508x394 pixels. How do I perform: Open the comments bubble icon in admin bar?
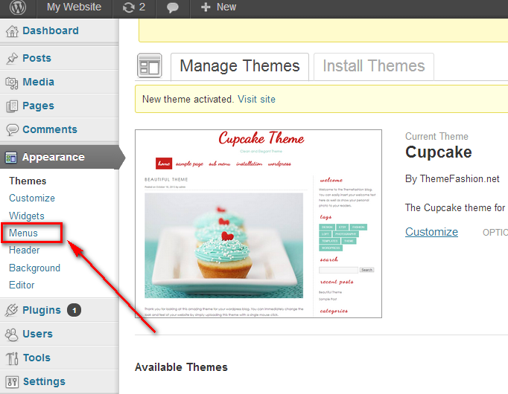pos(172,7)
